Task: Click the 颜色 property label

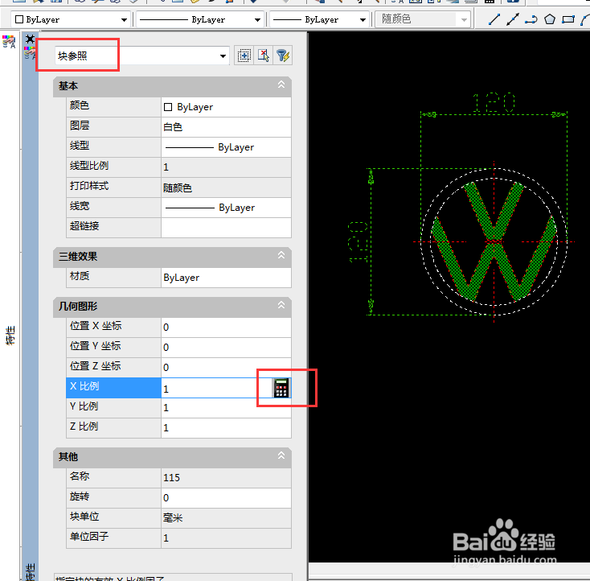Action: 80,105
